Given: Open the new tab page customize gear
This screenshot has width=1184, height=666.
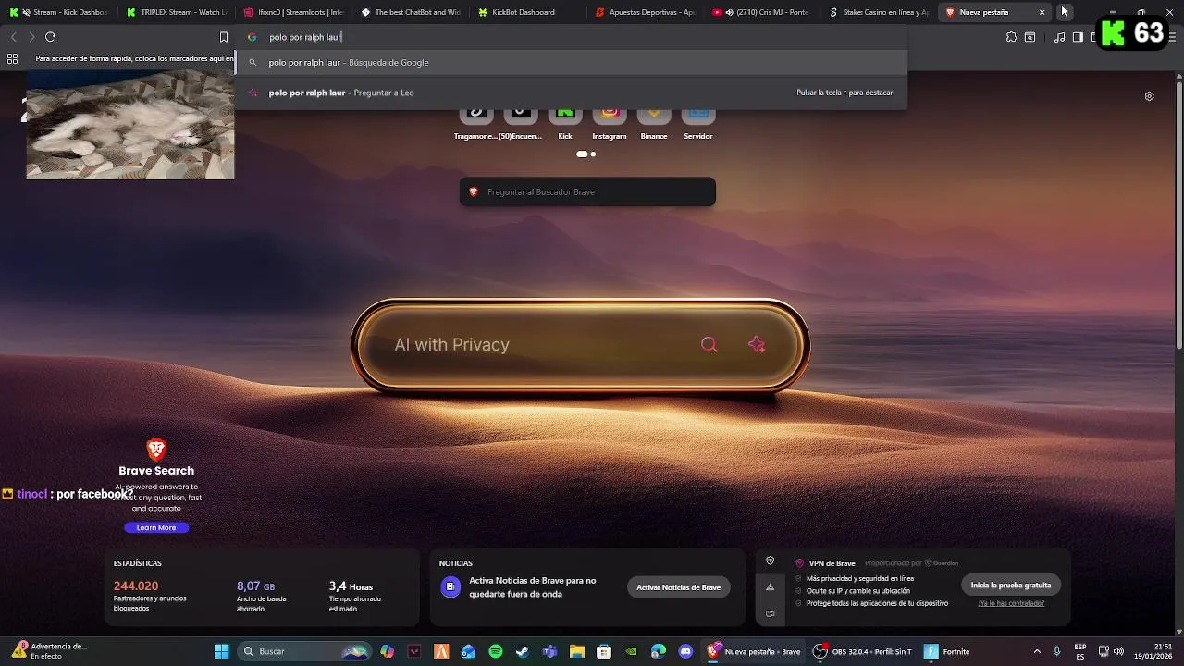Looking at the screenshot, I should click(1149, 96).
